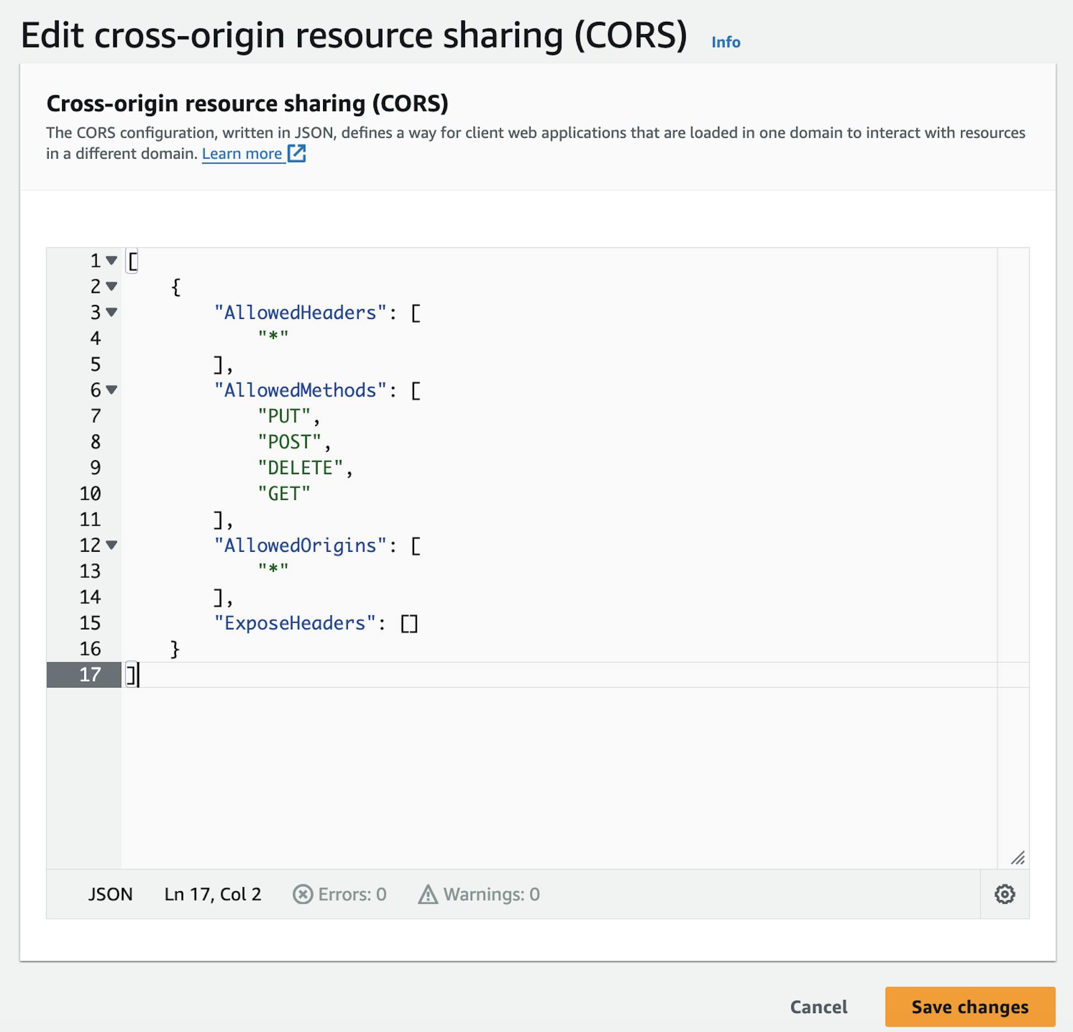Click the Save changes button

[970, 1006]
